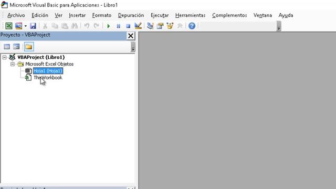
Task: Open standard toolbar options dropdown
Action: [x=279, y=26]
